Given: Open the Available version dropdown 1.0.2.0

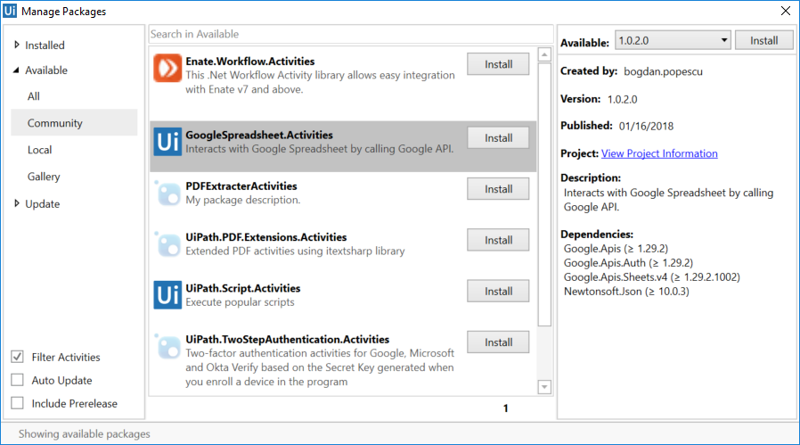Looking at the screenshot, I should click(x=673, y=40).
